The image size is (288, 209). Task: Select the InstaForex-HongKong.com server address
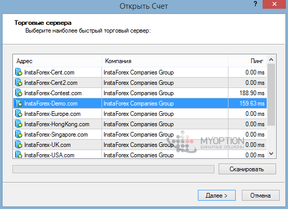tap(57, 124)
